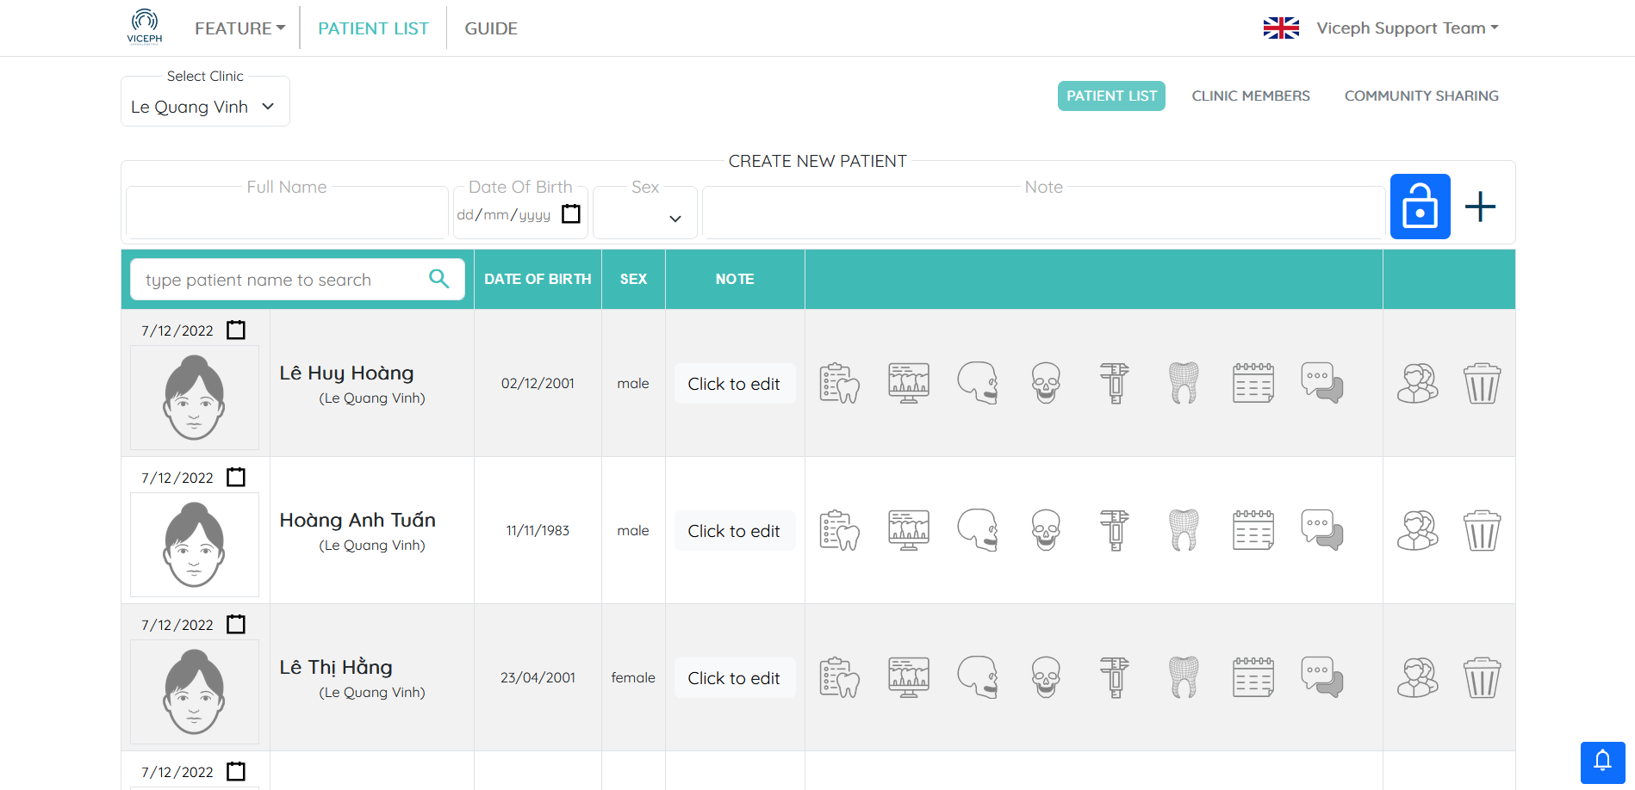Open caliper measurement icon for Lê Huy Hoàng
This screenshot has width=1635, height=790.
1115,383
